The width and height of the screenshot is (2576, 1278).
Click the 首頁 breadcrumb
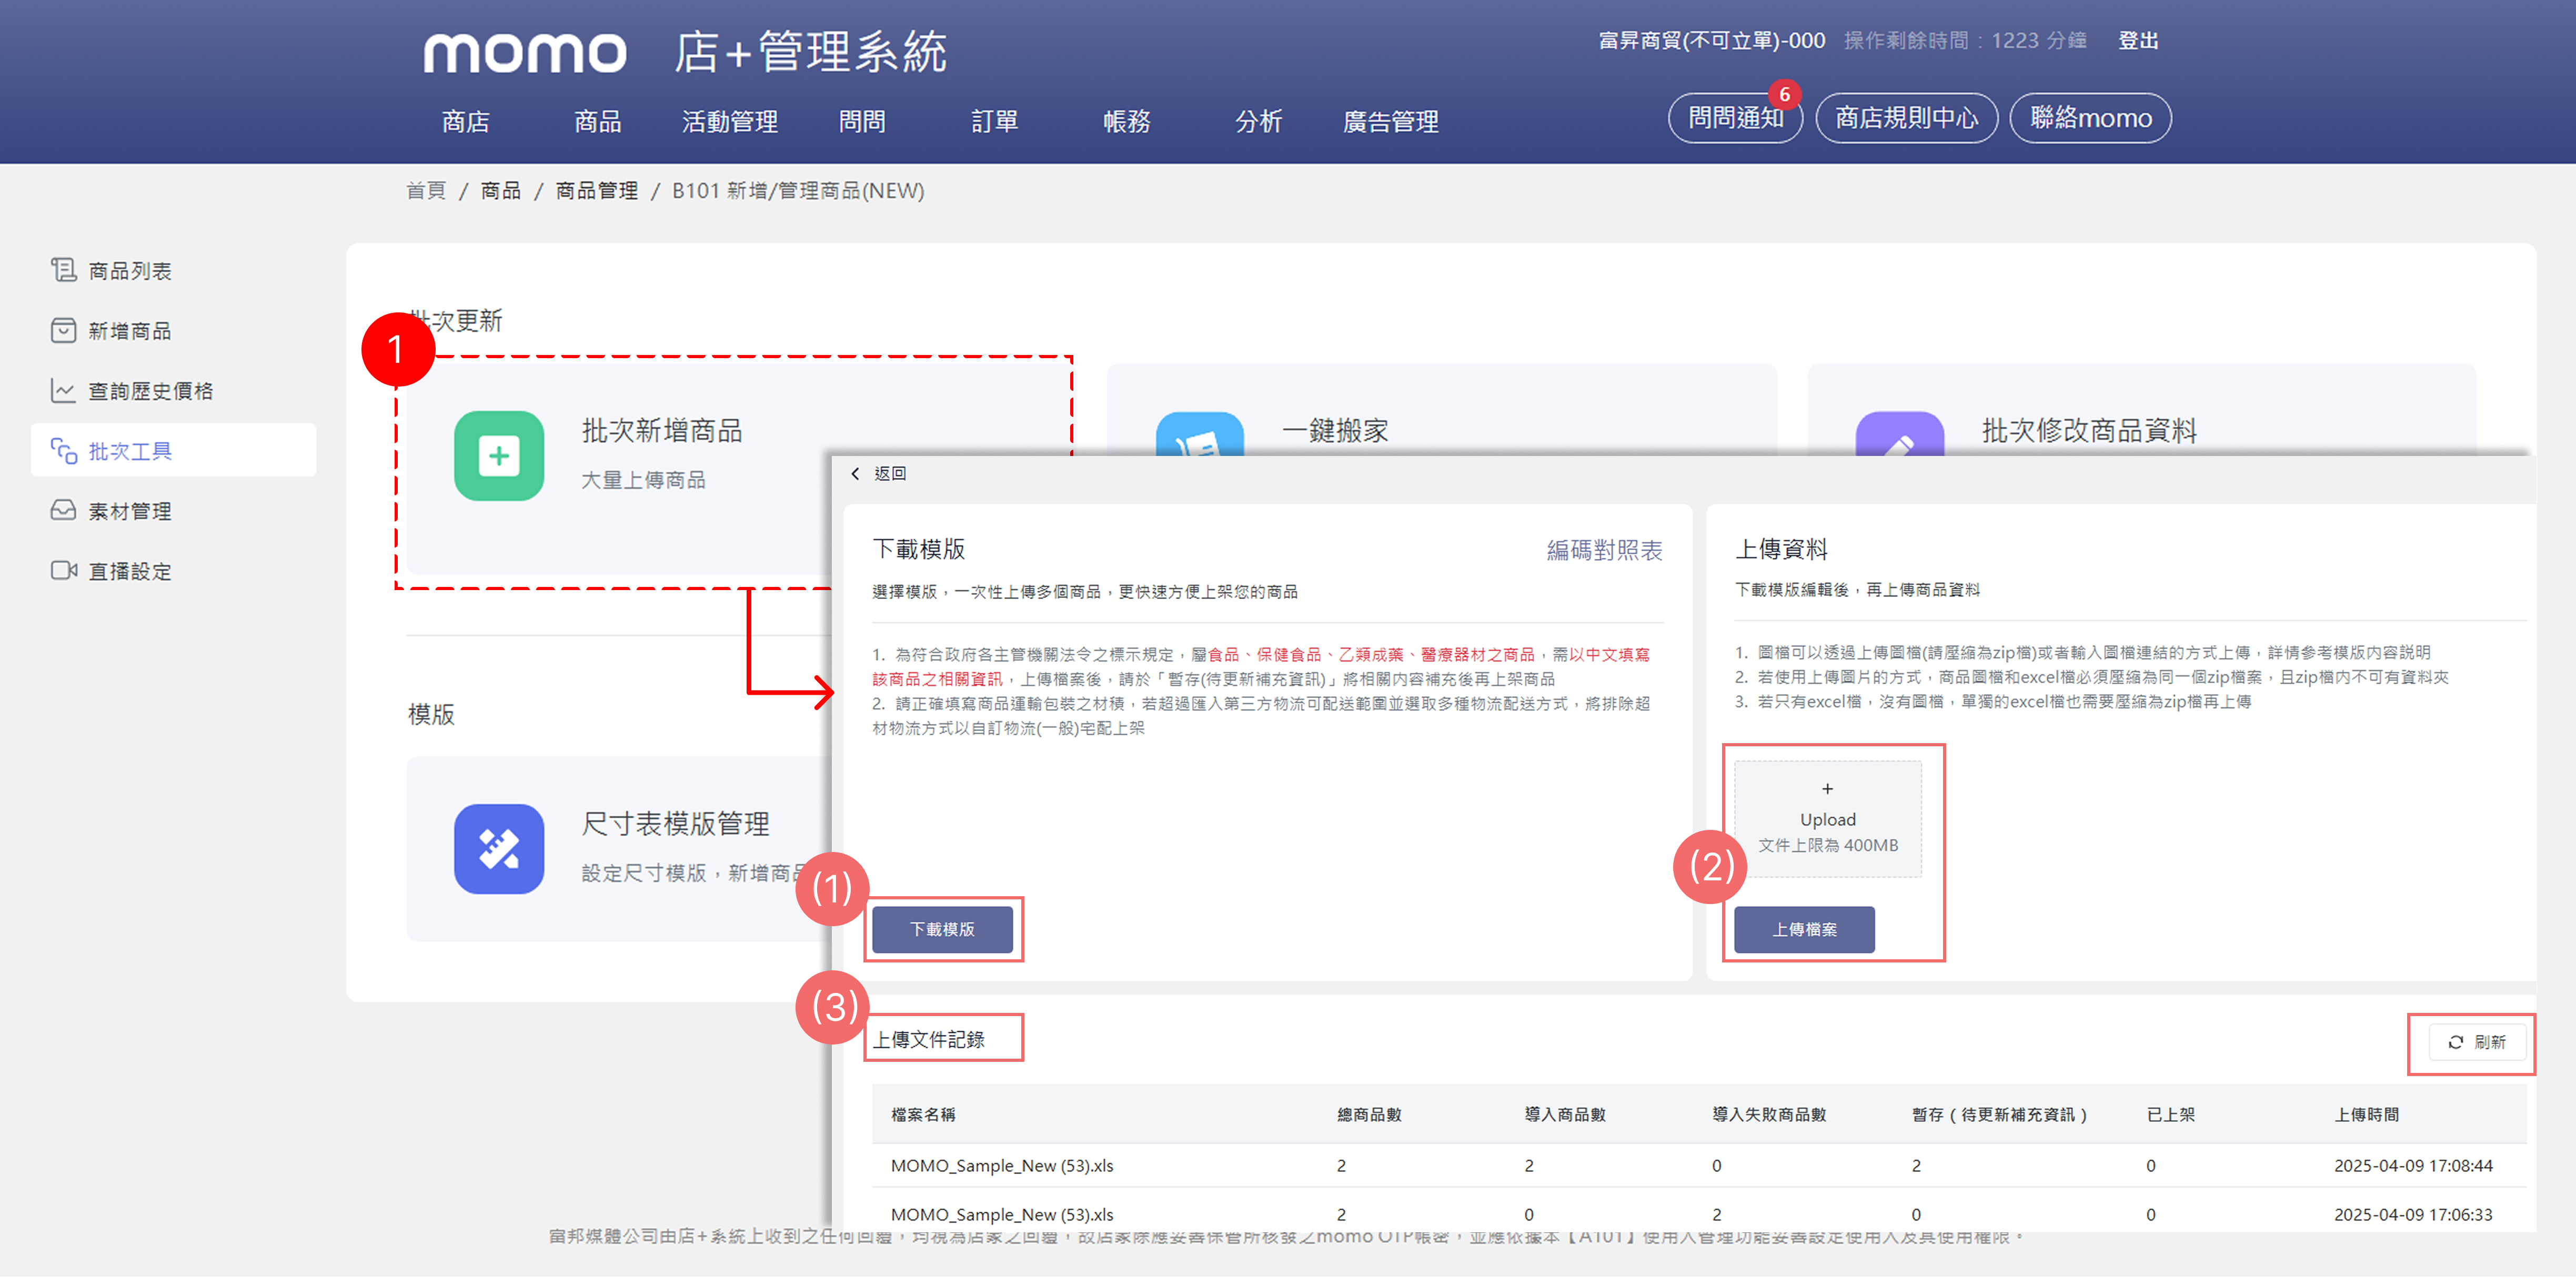tap(426, 191)
